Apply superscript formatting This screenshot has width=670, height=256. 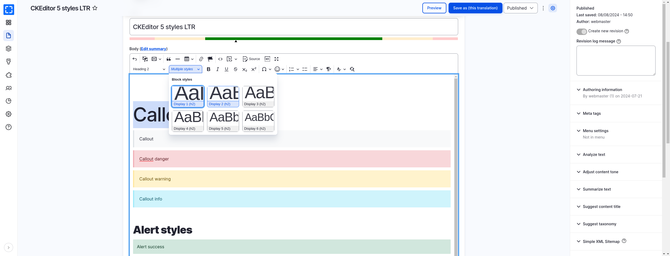(x=254, y=69)
